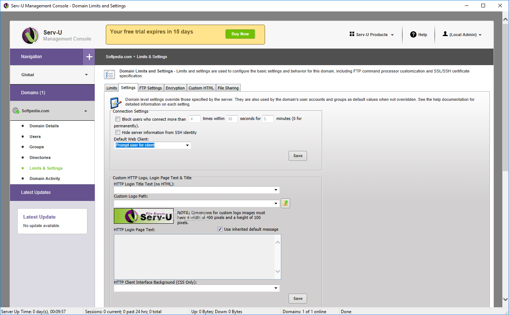
Task: Click the Softpedia.com breadcrumb text
Action: click(x=119, y=57)
